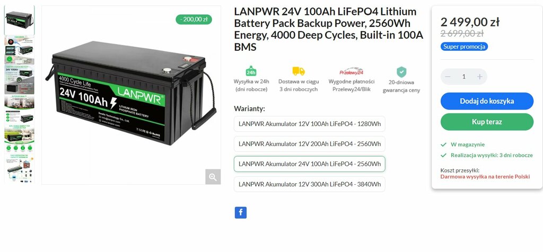
Task: Increase quantity with plus button
Action: 479,77
